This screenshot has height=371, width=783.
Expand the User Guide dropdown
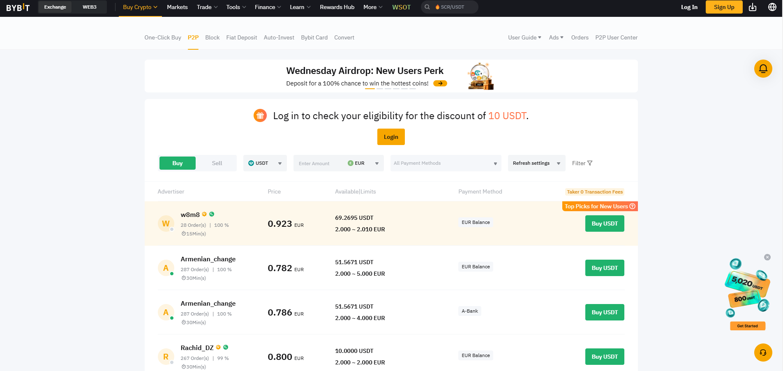(x=524, y=37)
